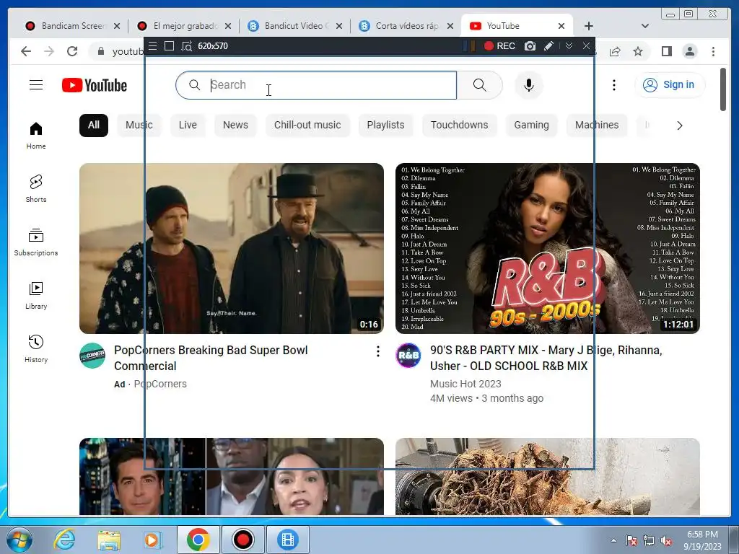This screenshot has width=739, height=554.
Task: Open Bandicam from the taskbar
Action: coord(243,540)
